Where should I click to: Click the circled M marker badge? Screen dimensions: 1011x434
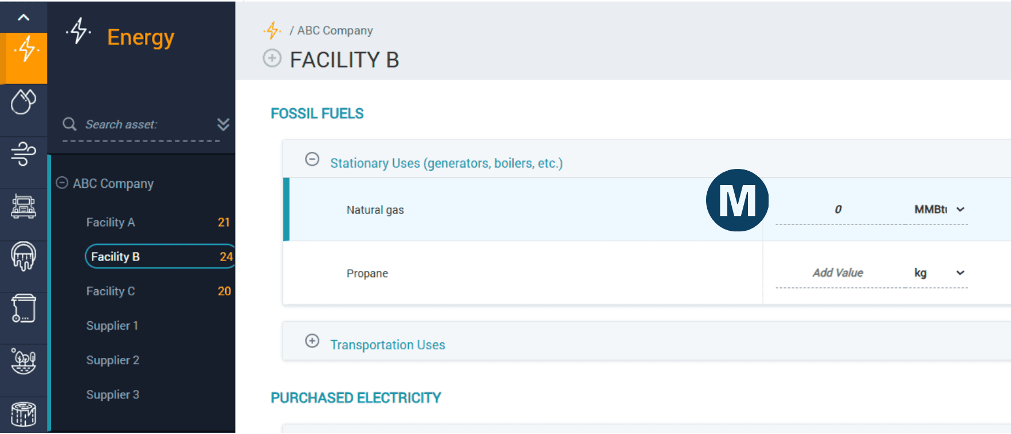[x=737, y=200]
